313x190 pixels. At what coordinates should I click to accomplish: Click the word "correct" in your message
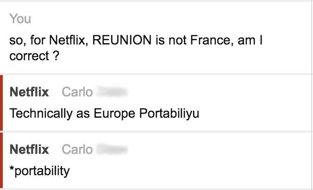(29, 56)
